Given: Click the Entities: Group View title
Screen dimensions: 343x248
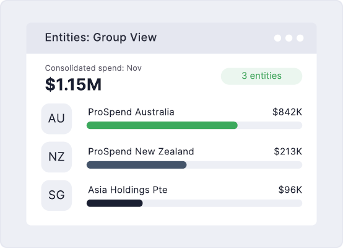Looking at the screenshot, I should coord(101,37).
